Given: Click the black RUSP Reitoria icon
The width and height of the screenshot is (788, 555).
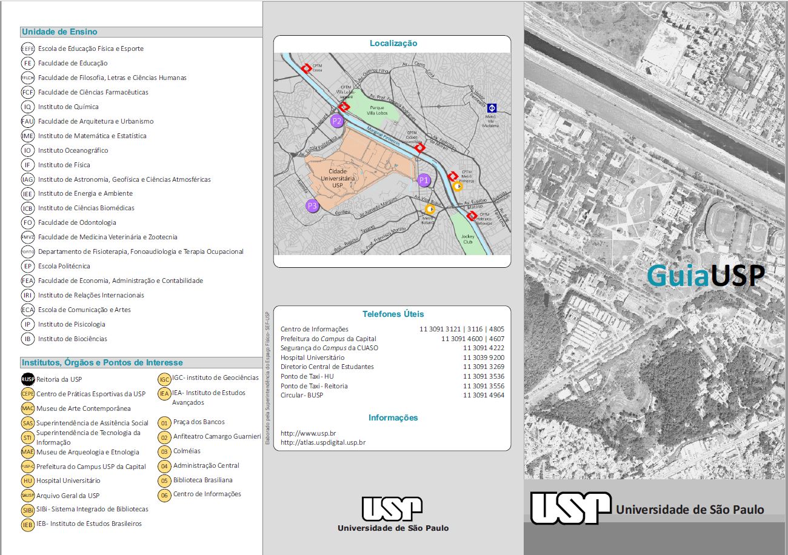Looking at the screenshot, I should pyautogui.click(x=27, y=379).
